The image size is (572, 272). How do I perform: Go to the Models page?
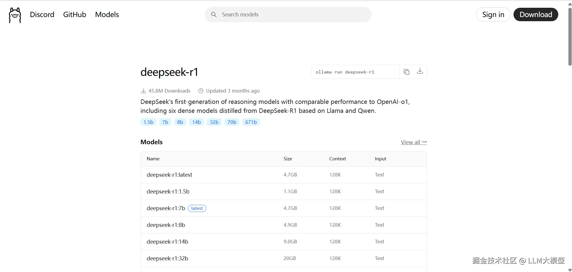tap(107, 14)
